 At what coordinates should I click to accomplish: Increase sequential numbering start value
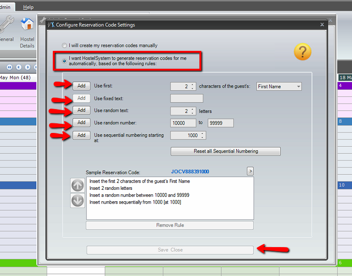202,133
